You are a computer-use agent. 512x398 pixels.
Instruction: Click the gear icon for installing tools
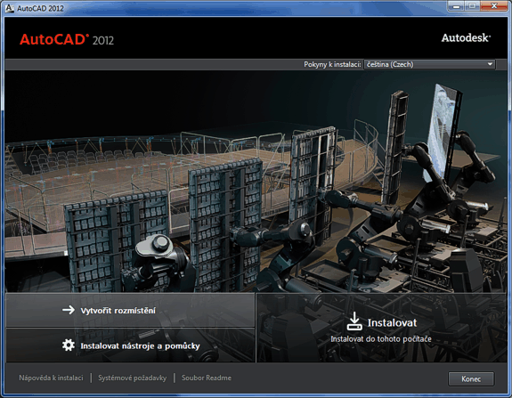[x=69, y=345]
